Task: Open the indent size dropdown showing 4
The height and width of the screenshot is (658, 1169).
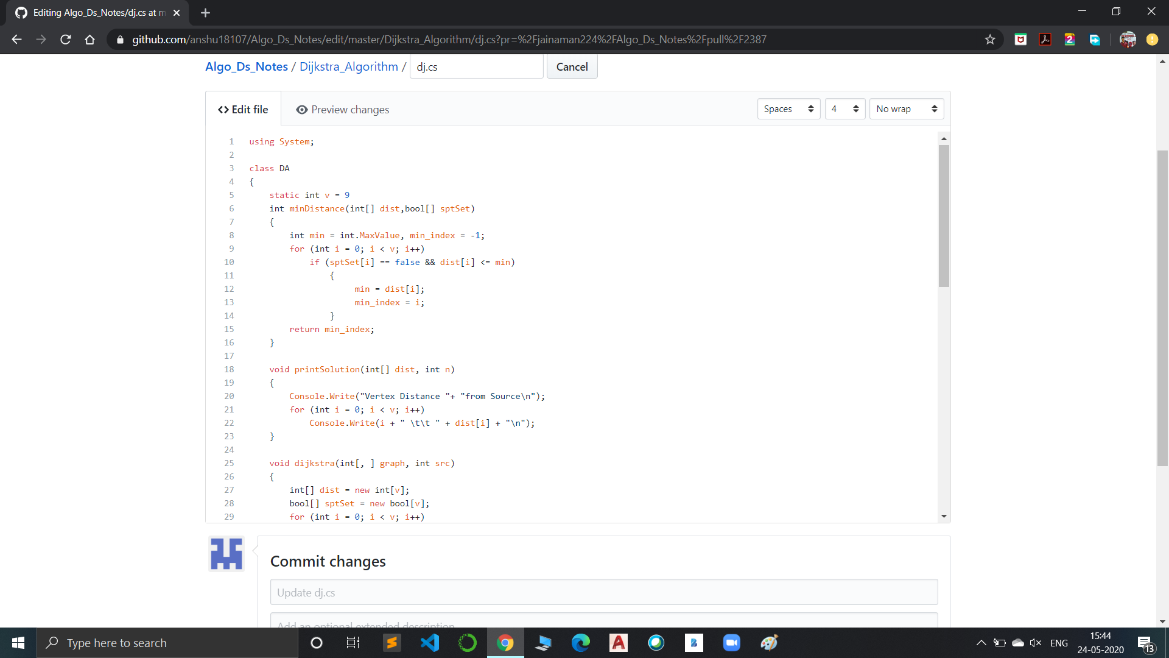Action: tap(844, 108)
